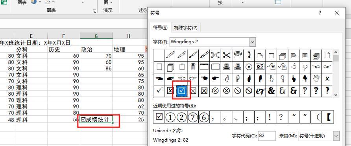Click the 地理 header cell

(129, 49)
